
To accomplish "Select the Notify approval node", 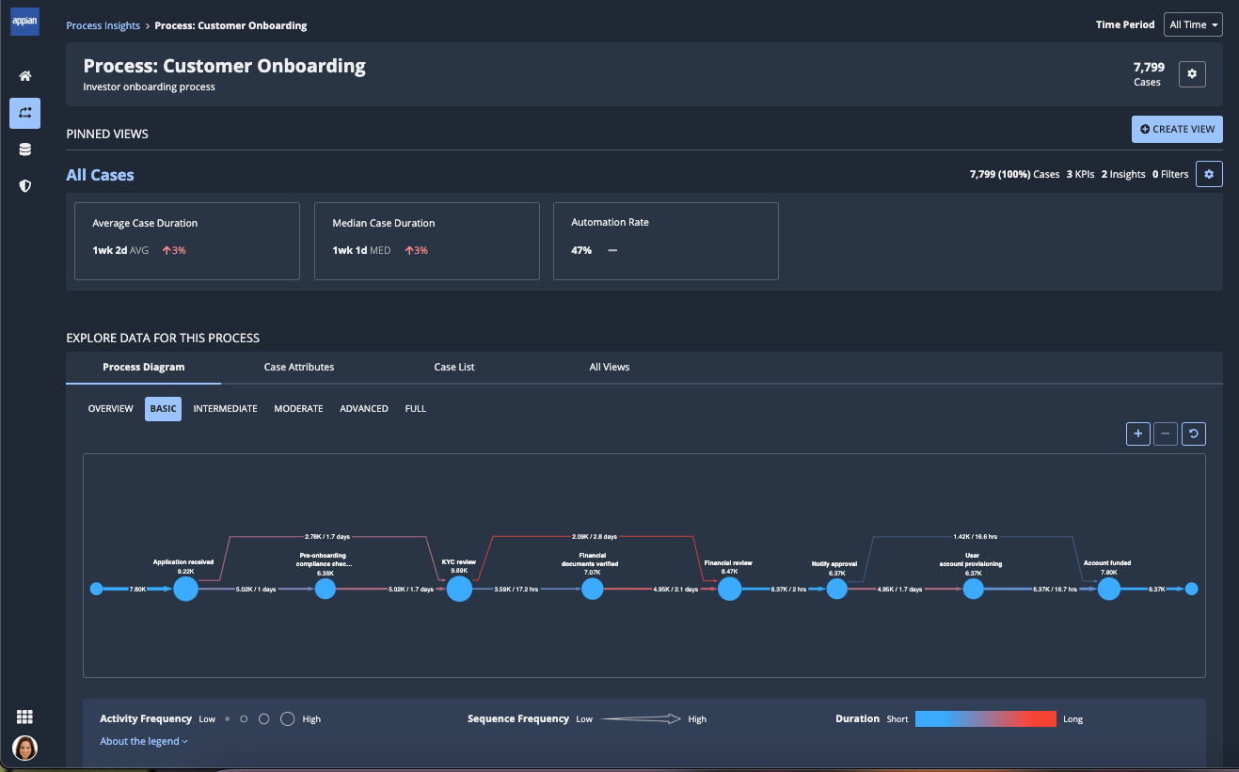I will (836, 589).
